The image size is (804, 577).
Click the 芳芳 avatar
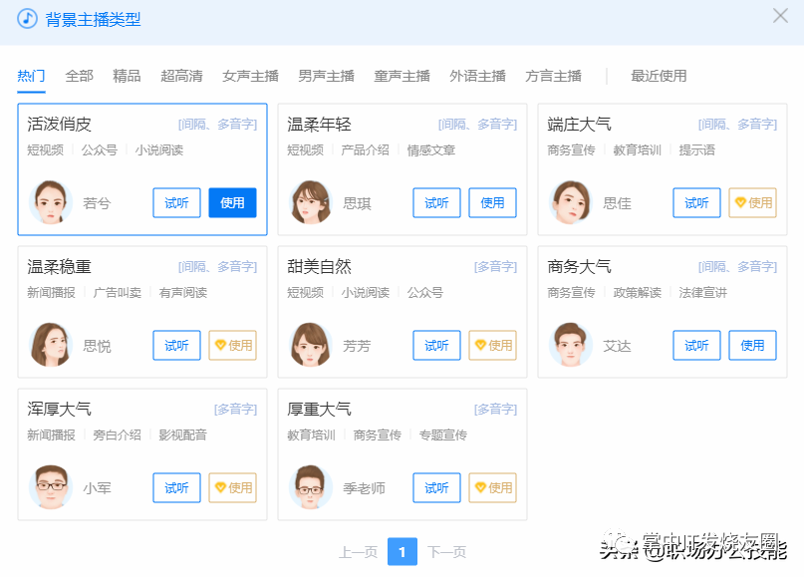310,345
